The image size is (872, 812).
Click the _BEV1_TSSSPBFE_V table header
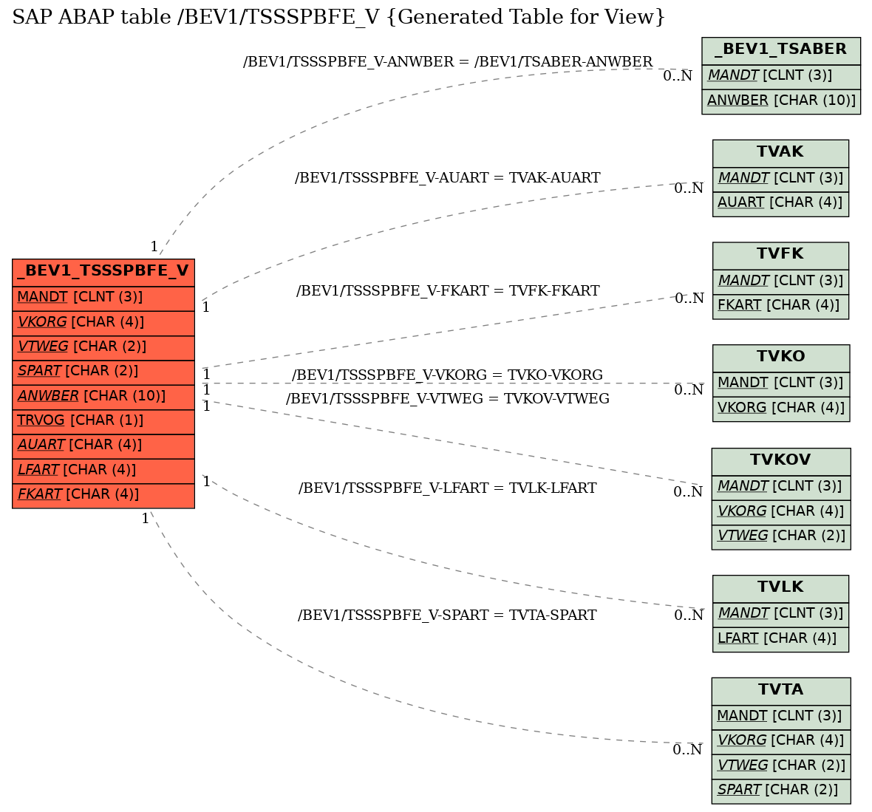pos(103,273)
